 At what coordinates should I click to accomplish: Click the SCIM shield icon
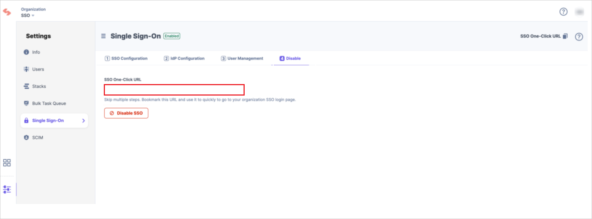tap(26, 137)
